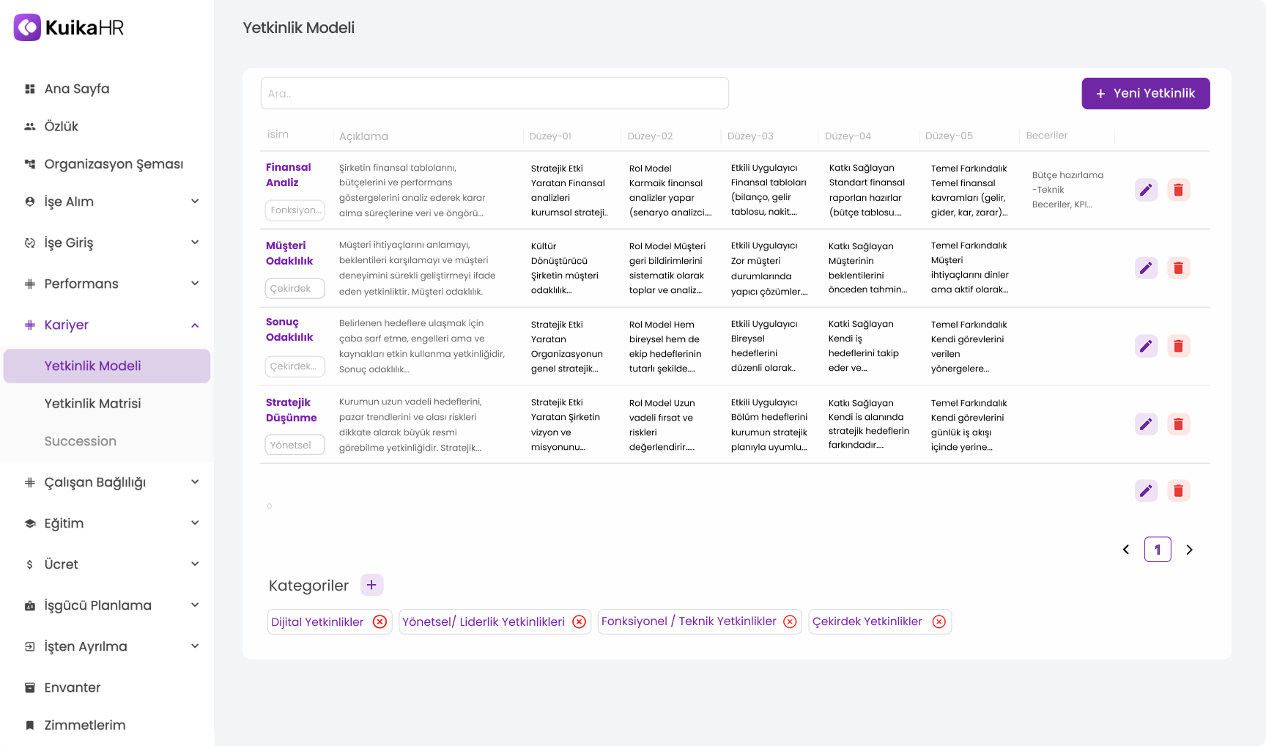The image size is (1266, 746).
Task: Select the Ana Sayfa home icon
Action: 29,88
